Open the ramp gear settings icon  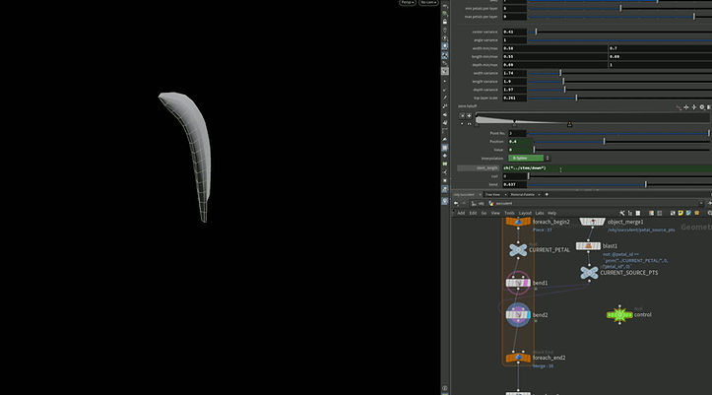pyautogui.click(x=701, y=107)
